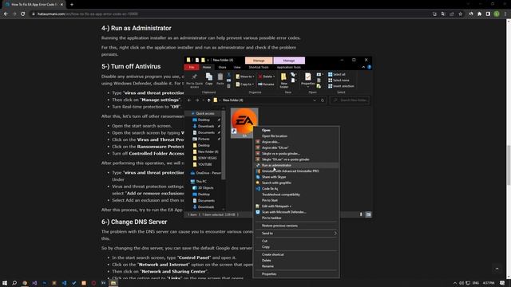511x287 pixels.
Task: Choose Create shortcut in context menu
Action: (x=296, y=254)
